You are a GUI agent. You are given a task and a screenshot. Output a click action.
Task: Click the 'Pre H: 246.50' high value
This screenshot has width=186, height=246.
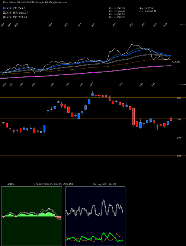(x=117, y=11)
